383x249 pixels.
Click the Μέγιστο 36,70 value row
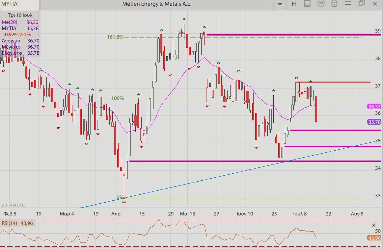tap(20, 47)
